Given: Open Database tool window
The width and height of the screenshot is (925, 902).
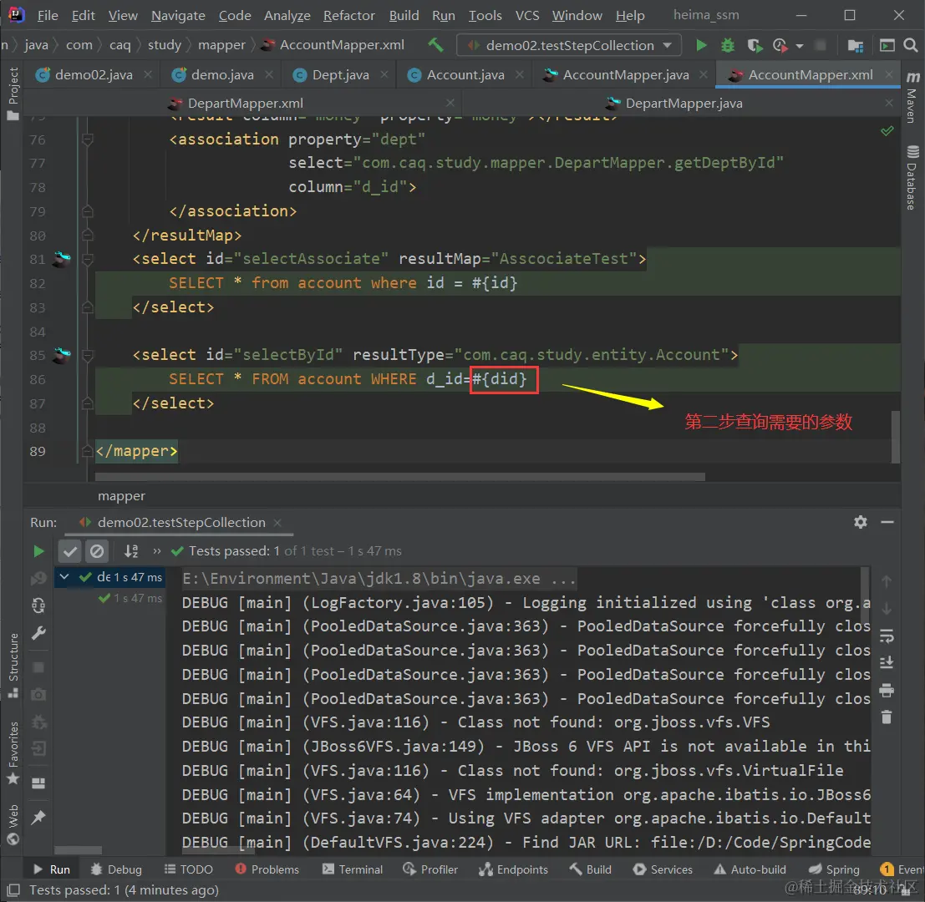Looking at the screenshot, I should pos(912,177).
